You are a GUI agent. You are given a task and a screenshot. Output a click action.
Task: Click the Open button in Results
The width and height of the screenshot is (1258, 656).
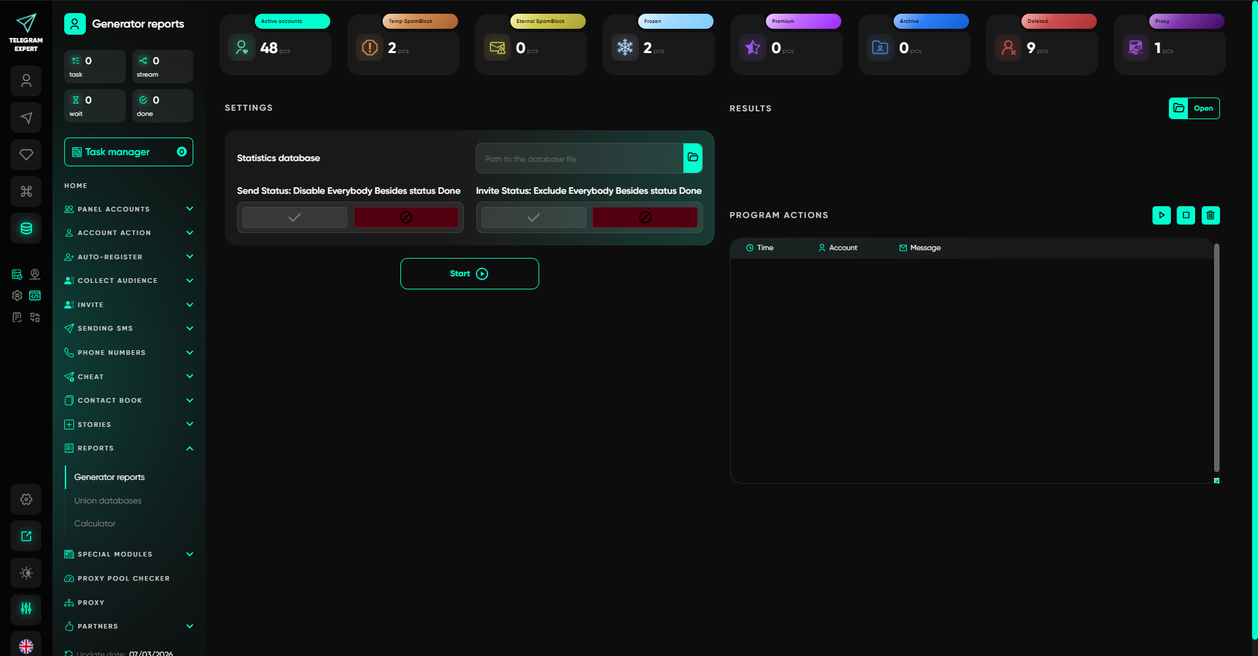pos(1203,108)
